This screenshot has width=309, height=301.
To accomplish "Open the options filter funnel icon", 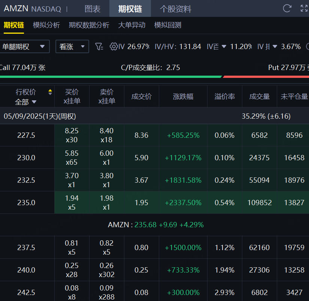I will pos(99,46).
